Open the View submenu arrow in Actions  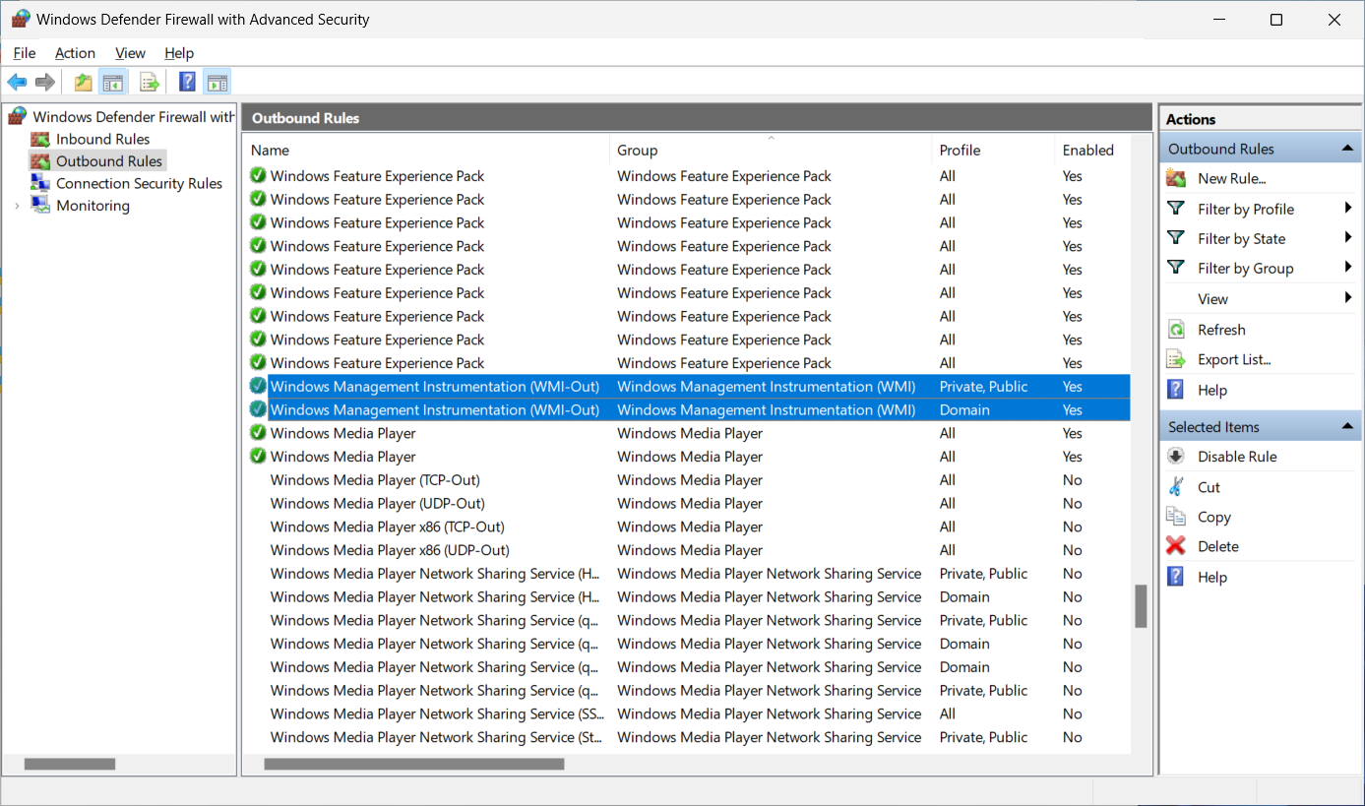coord(1348,298)
